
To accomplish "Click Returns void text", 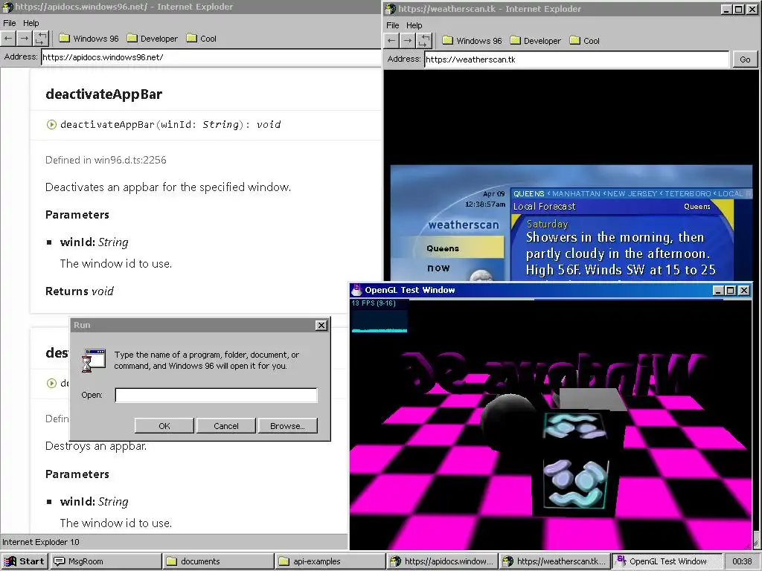I will (79, 291).
